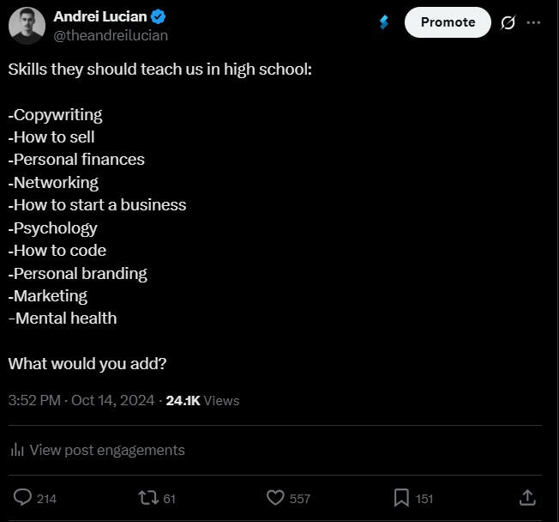Image resolution: width=559 pixels, height=522 pixels.
Task: Click the blue lightning bolt icon
Action: 383,22
